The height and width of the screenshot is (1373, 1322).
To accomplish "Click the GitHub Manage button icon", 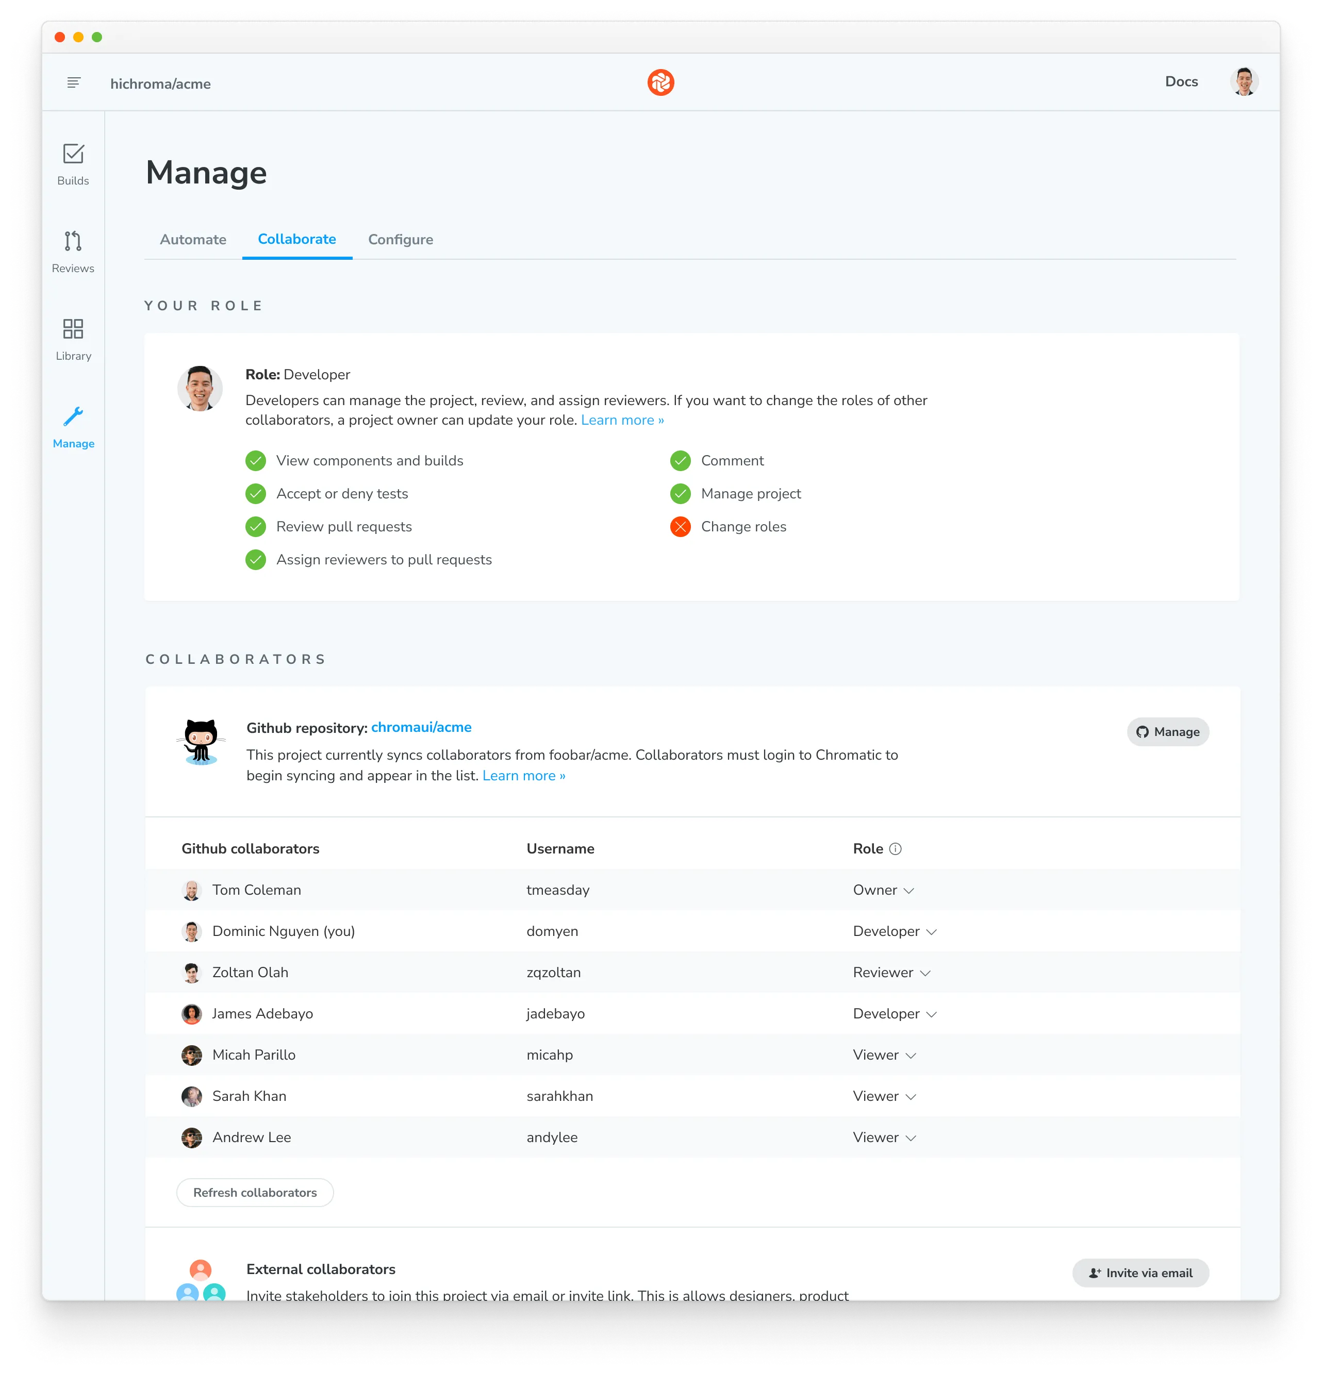I will (x=1141, y=732).
